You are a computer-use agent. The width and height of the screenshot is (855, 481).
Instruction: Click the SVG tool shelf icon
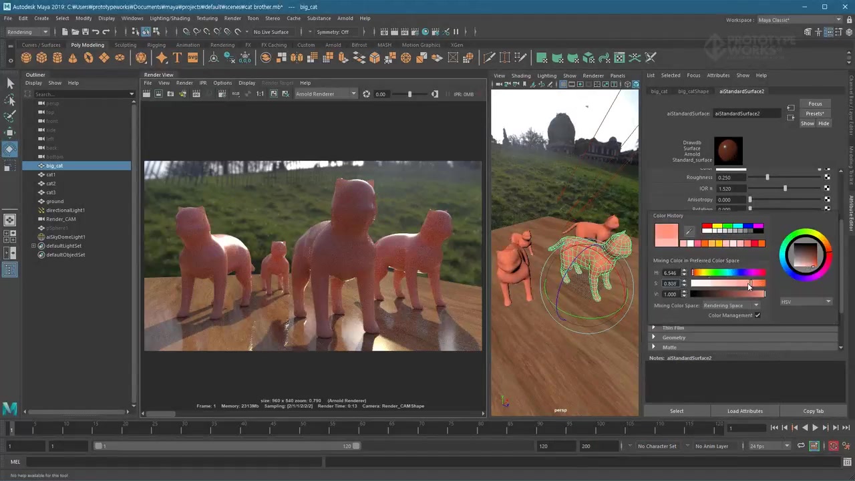coord(192,58)
